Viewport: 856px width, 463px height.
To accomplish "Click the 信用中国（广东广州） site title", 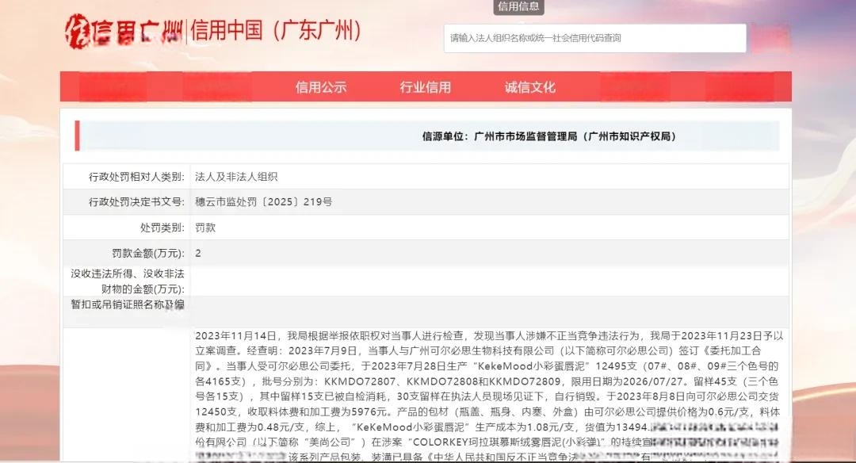I will click(x=277, y=30).
